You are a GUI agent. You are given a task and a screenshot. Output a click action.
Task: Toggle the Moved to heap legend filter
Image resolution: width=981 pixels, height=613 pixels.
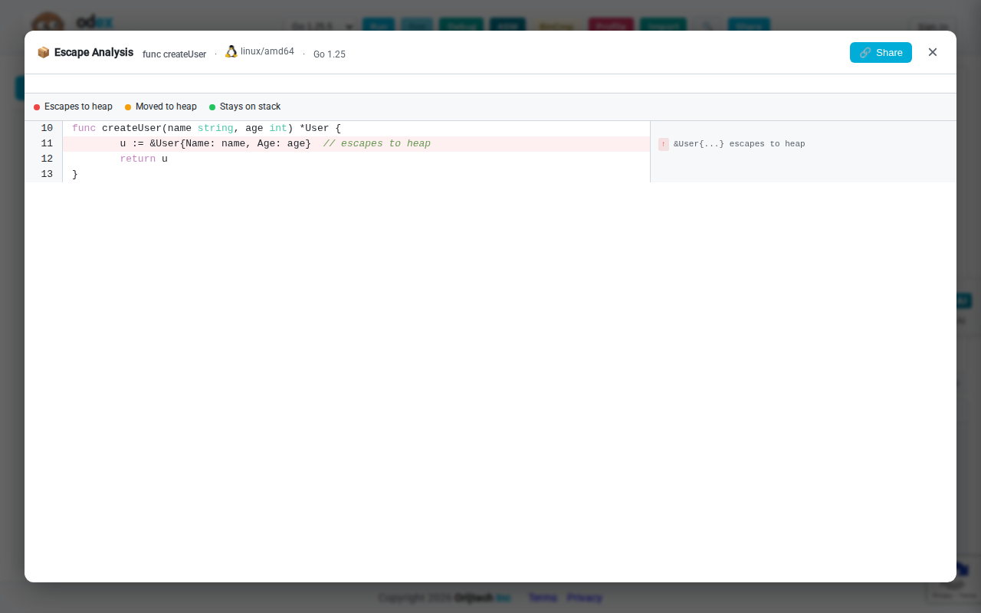(160, 107)
